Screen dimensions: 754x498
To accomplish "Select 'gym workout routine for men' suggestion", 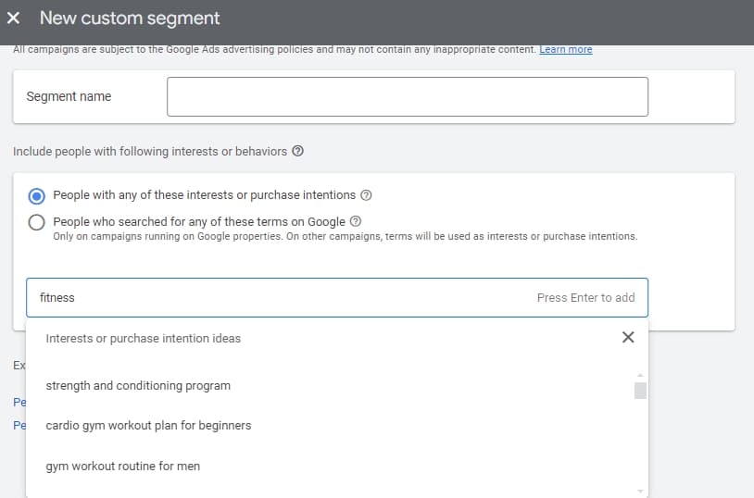I will pyautogui.click(x=122, y=467).
